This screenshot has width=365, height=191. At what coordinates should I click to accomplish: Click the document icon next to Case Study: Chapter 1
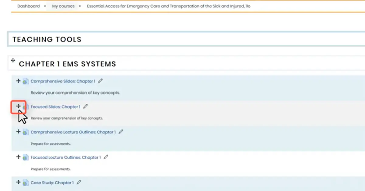click(26, 182)
